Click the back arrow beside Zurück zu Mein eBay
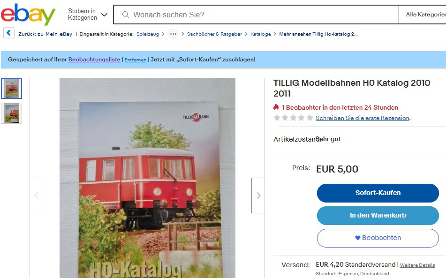This screenshot has width=446, height=278. [x=9, y=33]
